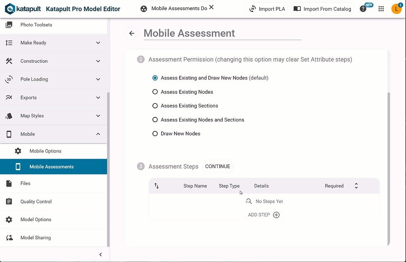Open Model Options menu item

[x=53, y=219]
